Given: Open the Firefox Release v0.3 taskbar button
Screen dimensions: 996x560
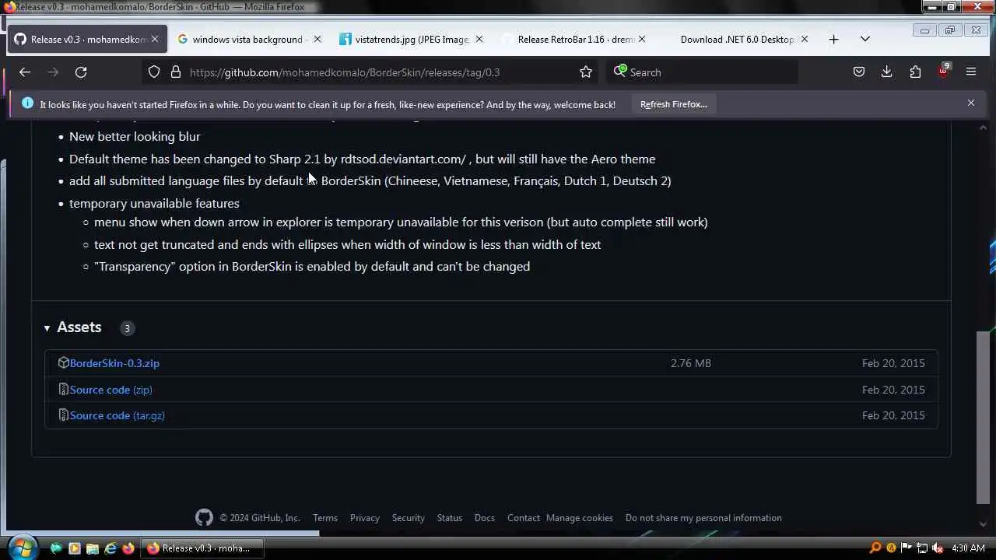Looking at the screenshot, I should (201, 548).
